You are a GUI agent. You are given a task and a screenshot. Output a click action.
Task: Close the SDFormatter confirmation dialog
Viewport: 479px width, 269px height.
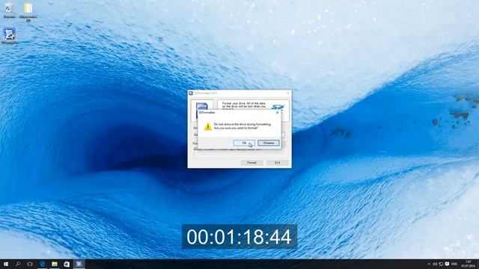pos(277,113)
